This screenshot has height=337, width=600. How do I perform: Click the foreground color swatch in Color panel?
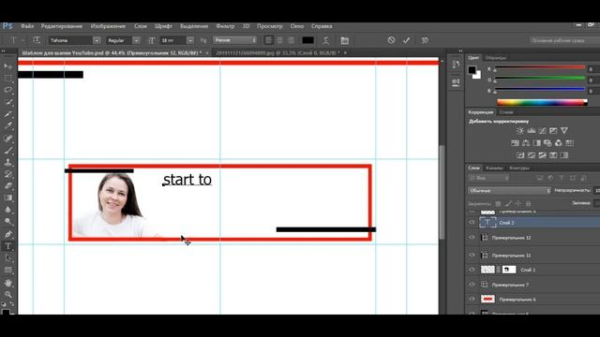pyautogui.click(x=472, y=70)
